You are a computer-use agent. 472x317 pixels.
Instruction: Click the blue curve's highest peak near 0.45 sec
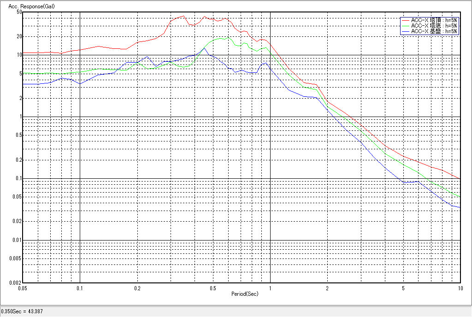[x=204, y=48]
